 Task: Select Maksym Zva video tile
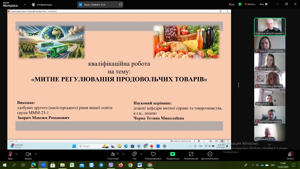[270, 97]
